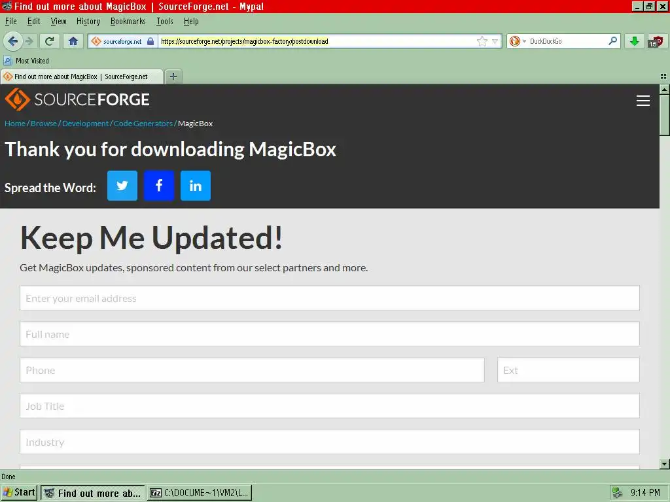Open the File menu
Image resolution: width=670 pixels, height=502 pixels.
pos(10,22)
